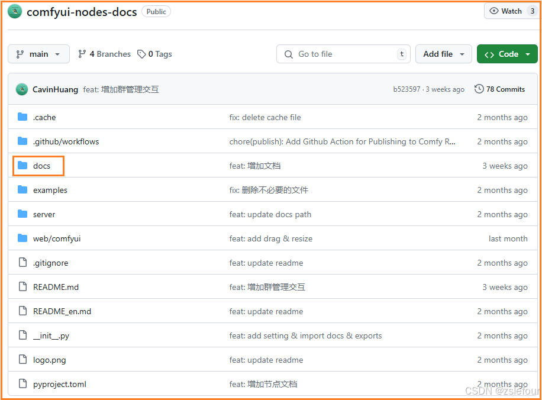The image size is (542, 400).
Task: Open the README_en.md file
Action: (62, 311)
